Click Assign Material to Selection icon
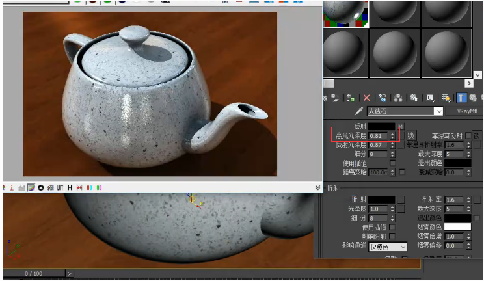Image resolution: width=484 pixels, height=281 pixels. coord(351,98)
